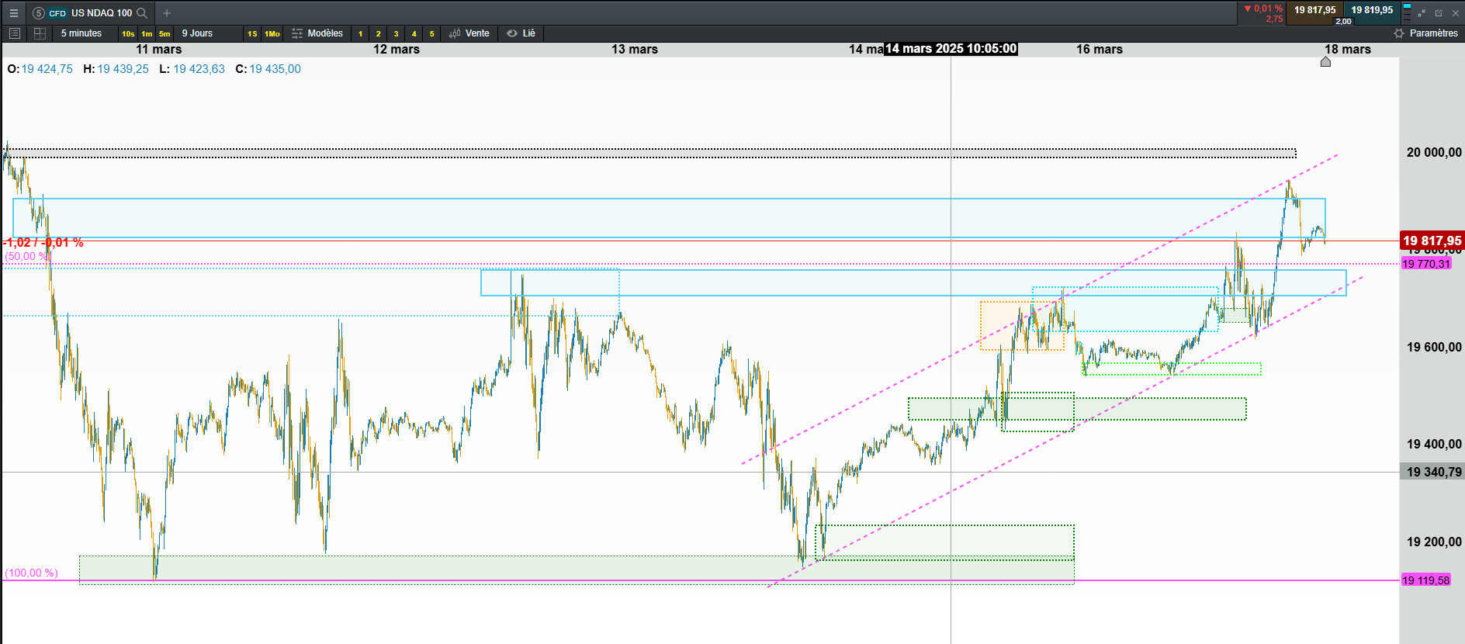The height and width of the screenshot is (644, 1465).
Task: Select the US NDAQ 100 chart tab
Action: tap(91, 13)
